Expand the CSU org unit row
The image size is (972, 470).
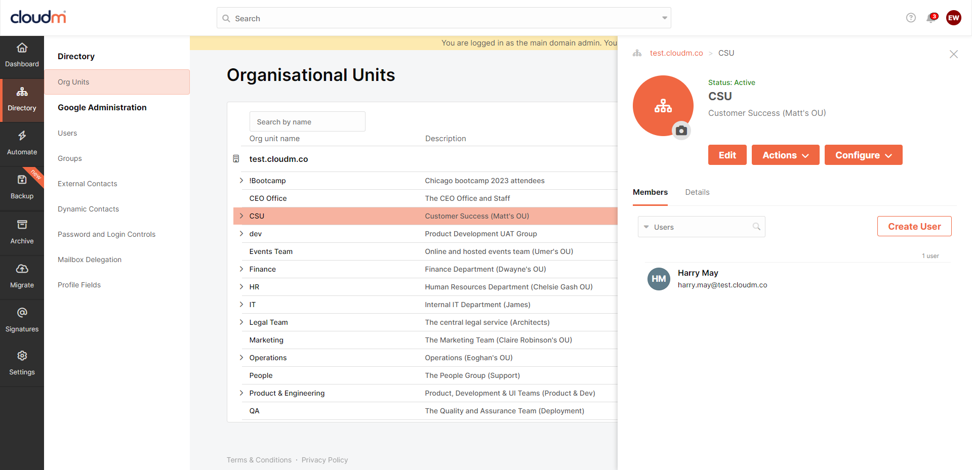click(x=241, y=216)
